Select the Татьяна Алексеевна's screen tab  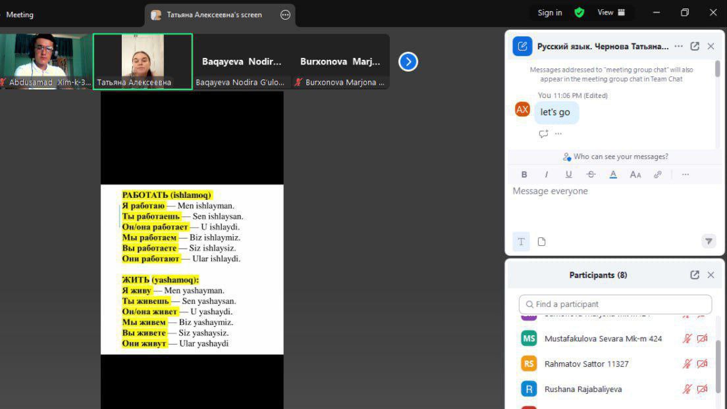pos(213,14)
